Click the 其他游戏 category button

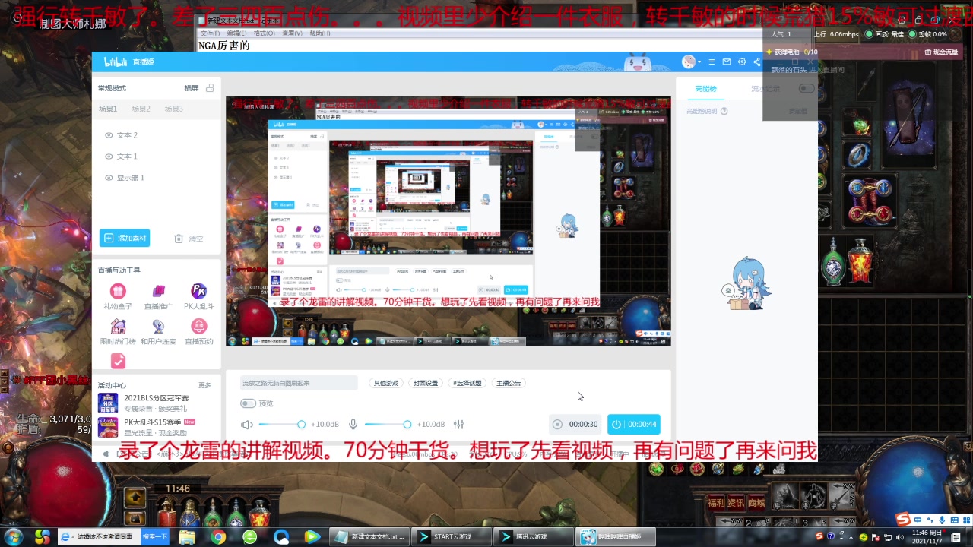(386, 383)
